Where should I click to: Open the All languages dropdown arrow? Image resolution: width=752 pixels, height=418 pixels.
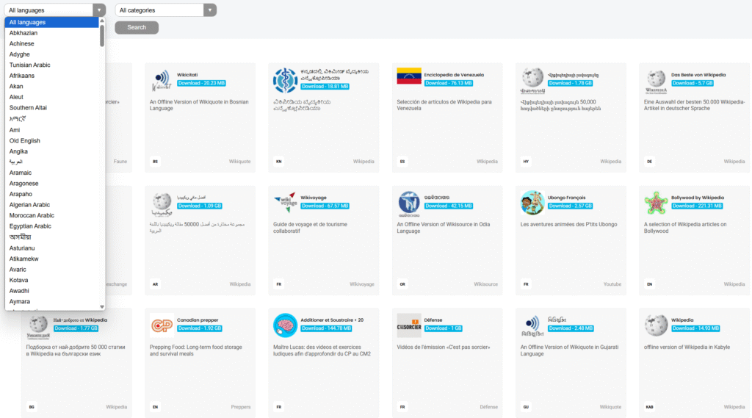(99, 10)
